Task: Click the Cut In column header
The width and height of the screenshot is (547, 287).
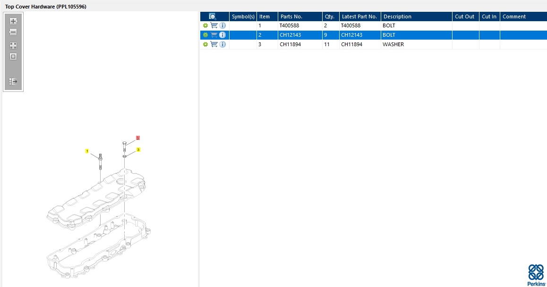Action: pyautogui.click(x=489, y=16)
